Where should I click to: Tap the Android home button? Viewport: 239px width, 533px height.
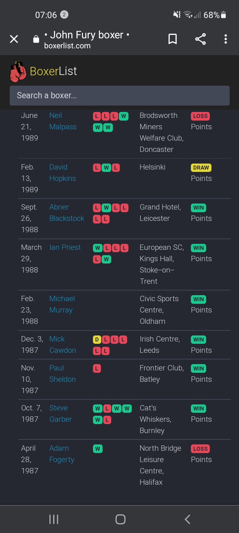120,519
